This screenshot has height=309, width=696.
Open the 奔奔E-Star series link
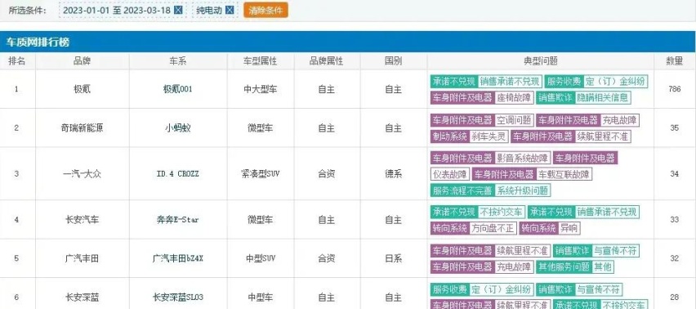[x=178, y=220]
